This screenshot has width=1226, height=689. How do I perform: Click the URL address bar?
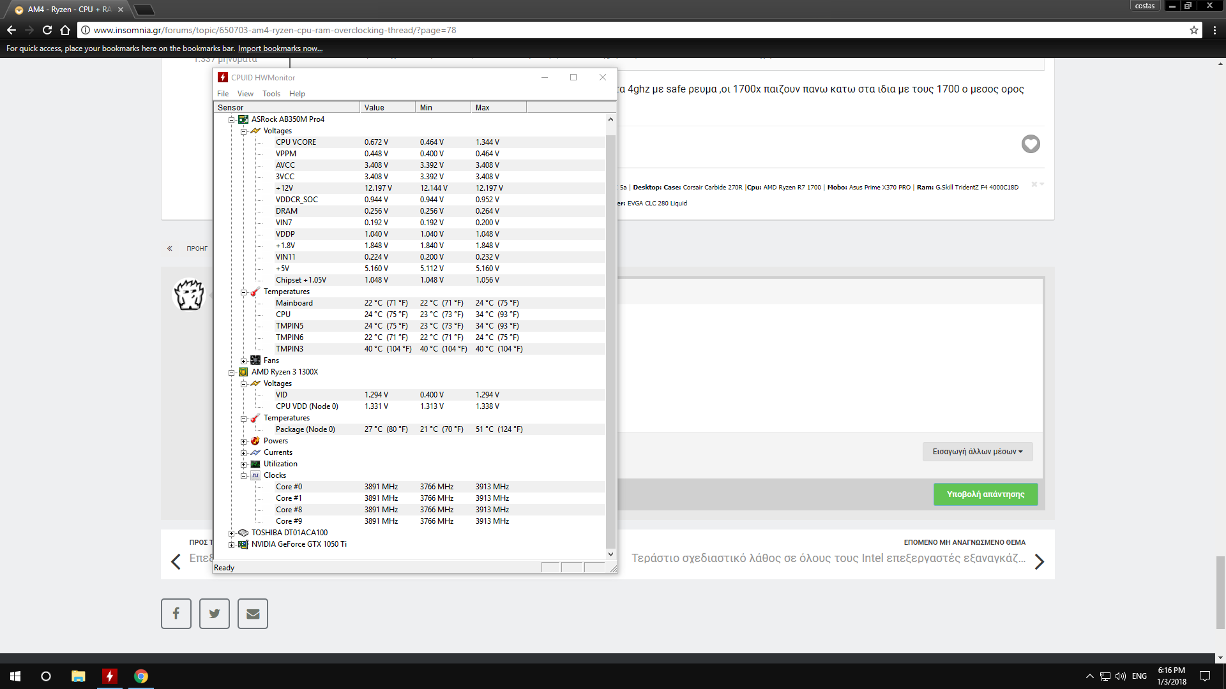click(x=639, y=30)
